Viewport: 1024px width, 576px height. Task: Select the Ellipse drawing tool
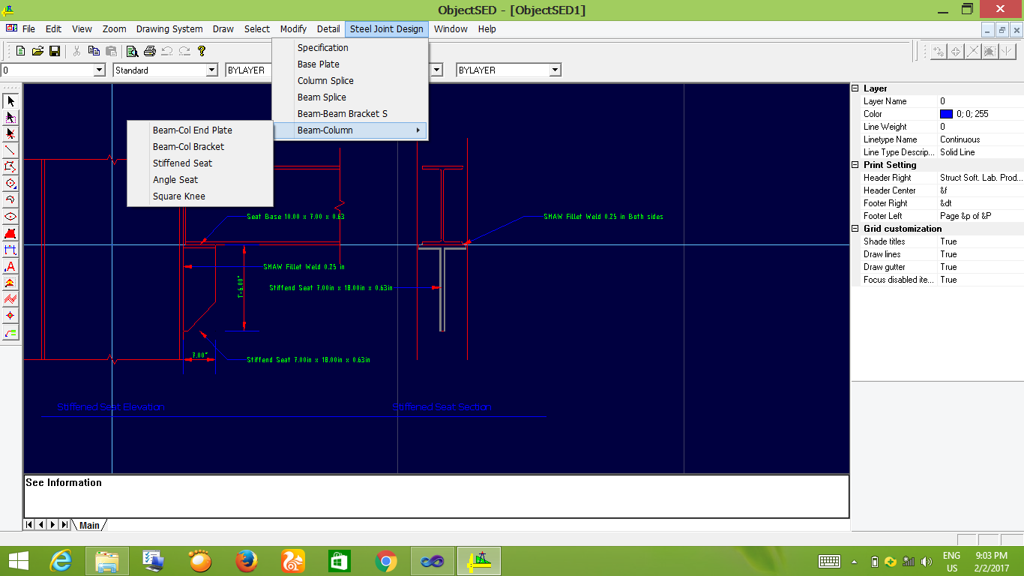pyautogui.click(x=10, y=217)
